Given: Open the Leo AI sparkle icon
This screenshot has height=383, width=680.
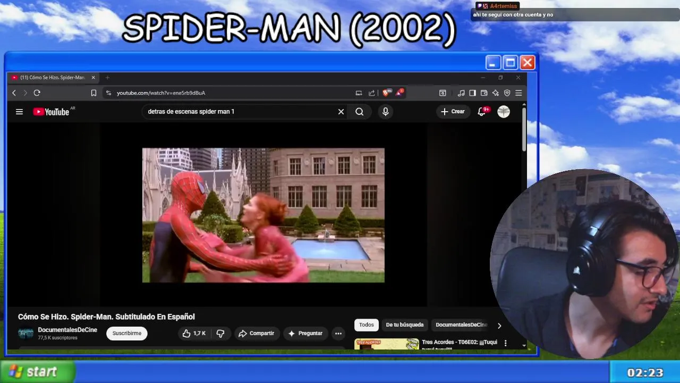Looking at the screenshot, I should tap(496, 93).
